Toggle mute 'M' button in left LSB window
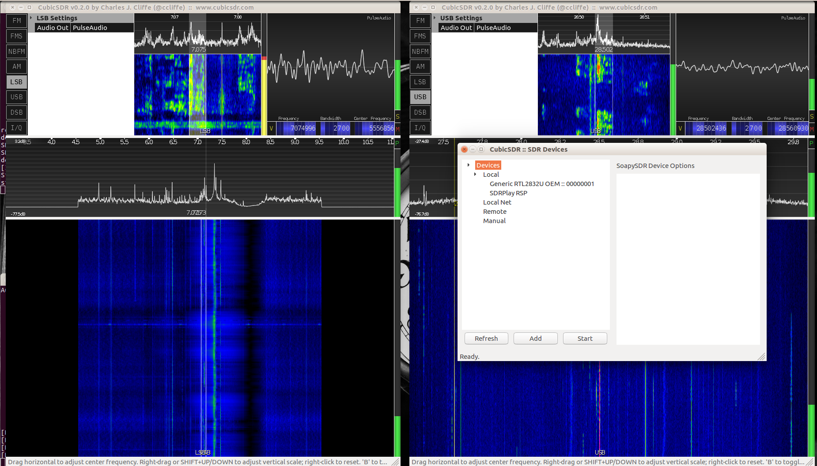Screen dimensions: 817x466 coord(397,129)
